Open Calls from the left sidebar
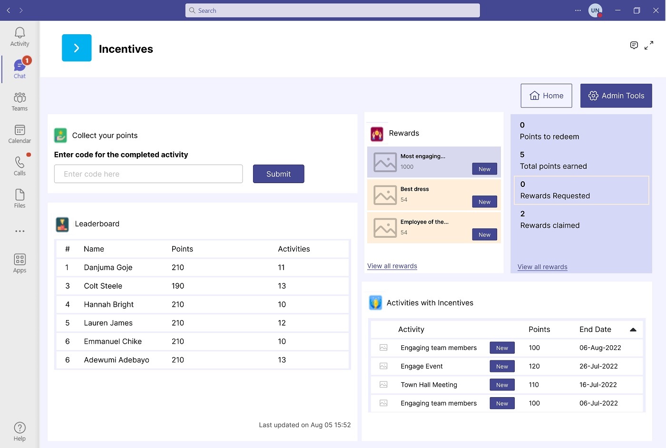This screenshot has height=448, width=666. coord(20,166)
